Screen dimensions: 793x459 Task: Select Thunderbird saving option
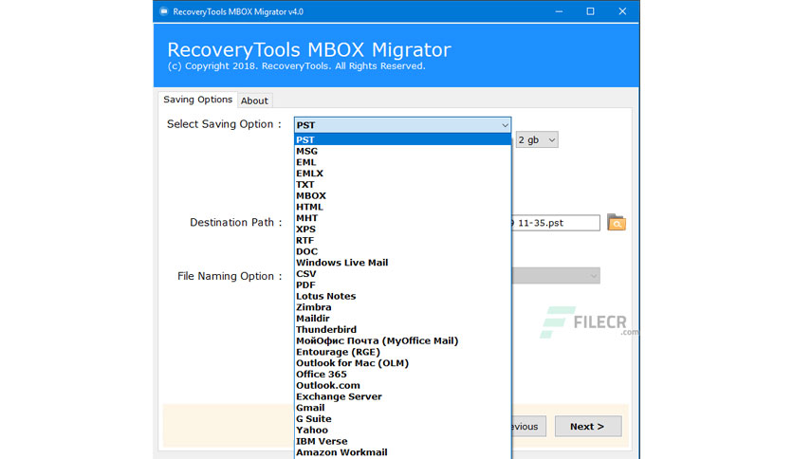[x=402, y=329]
